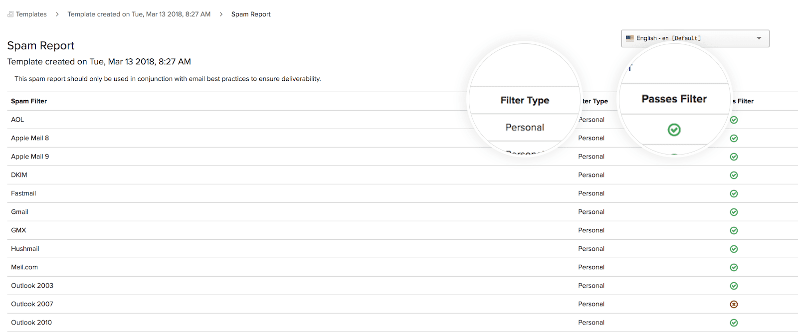Go to Templates breadcrumb link
Viewport: 798px width, 332px height.
point(31,14)
